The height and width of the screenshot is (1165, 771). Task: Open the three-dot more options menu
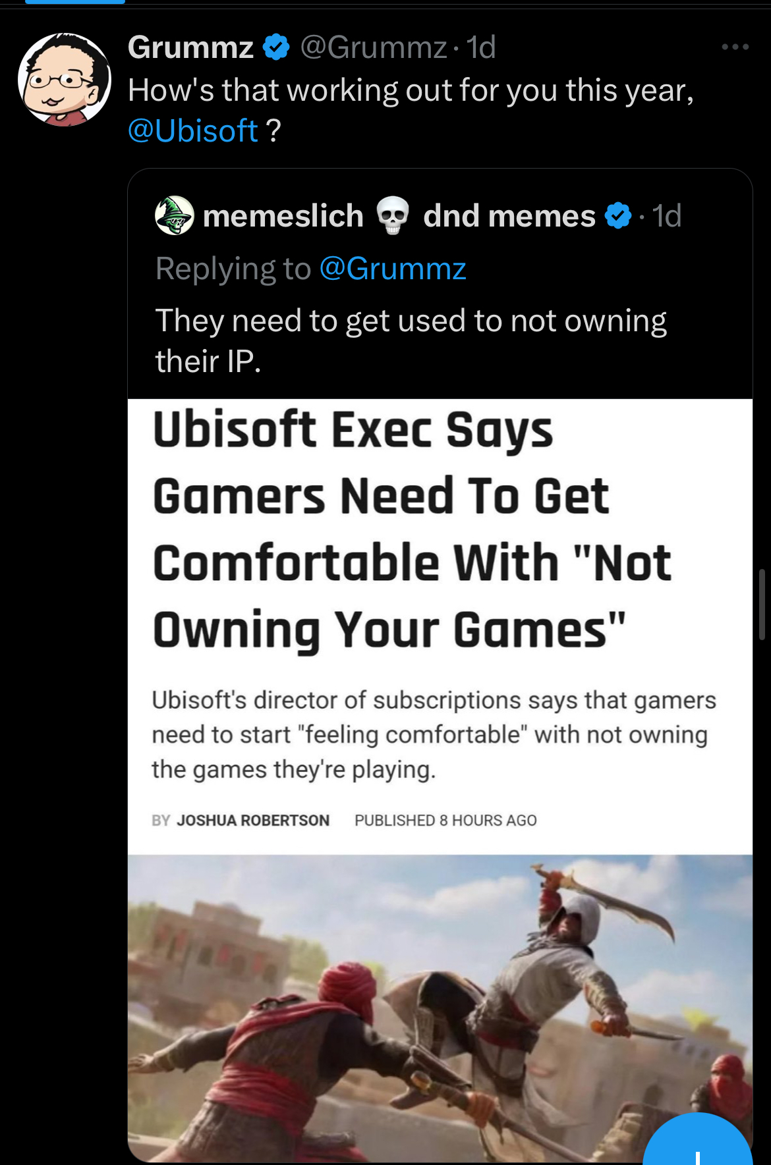pyautogui.click(x=735, y=47)
